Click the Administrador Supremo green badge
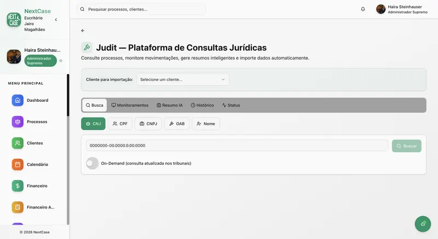 (x=41, y=61)
